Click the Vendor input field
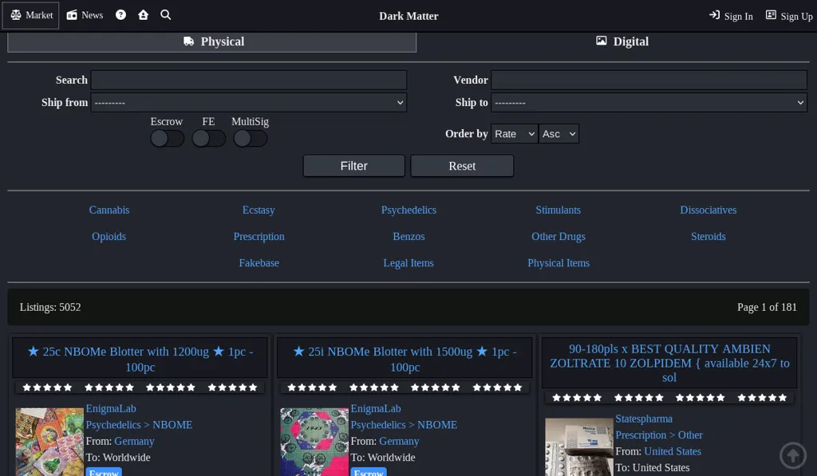 [x=649, y=80]
